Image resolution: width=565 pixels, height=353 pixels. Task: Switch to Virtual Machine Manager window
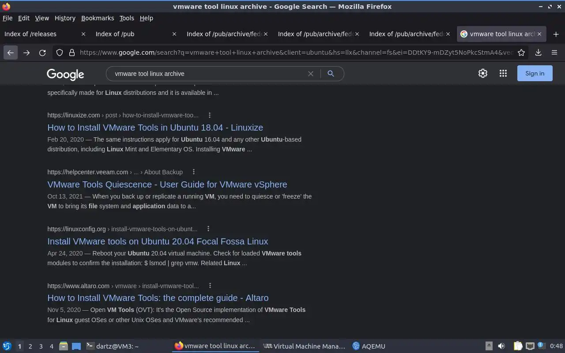[x=304, y=346]
